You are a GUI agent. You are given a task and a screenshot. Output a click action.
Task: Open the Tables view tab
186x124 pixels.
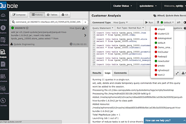tap(52, 15)
